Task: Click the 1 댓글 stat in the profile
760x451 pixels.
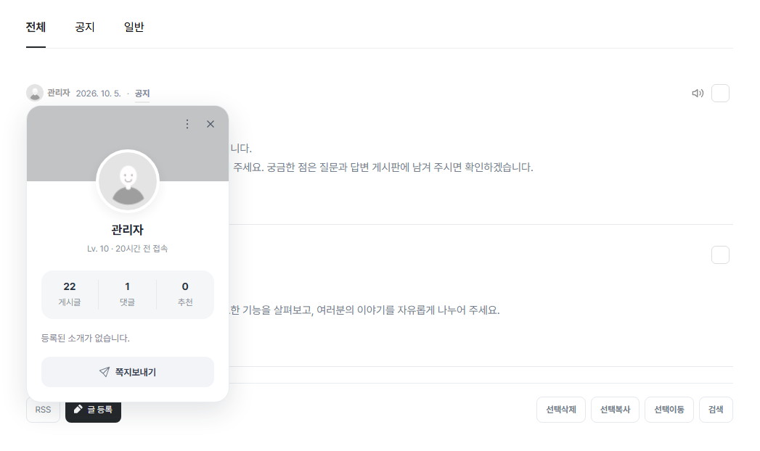Action: 128,294
